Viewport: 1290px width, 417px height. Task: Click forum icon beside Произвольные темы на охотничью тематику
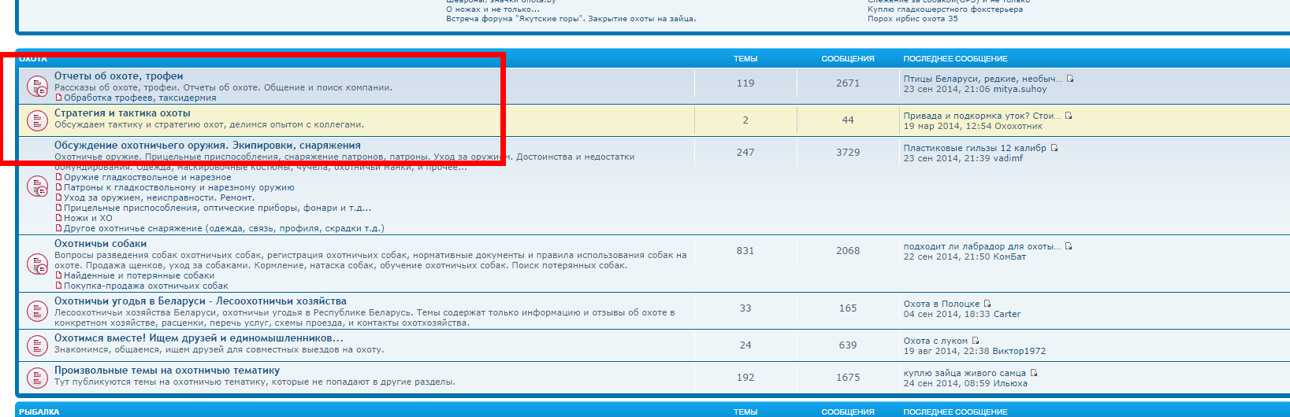click(37, 377)
